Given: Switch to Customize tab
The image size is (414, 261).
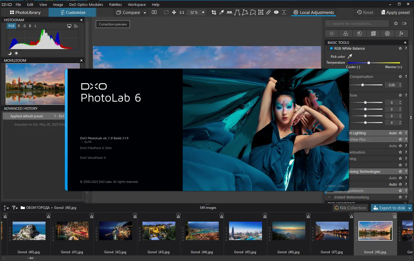Looking at the screenshot, I should coord(73,12).
